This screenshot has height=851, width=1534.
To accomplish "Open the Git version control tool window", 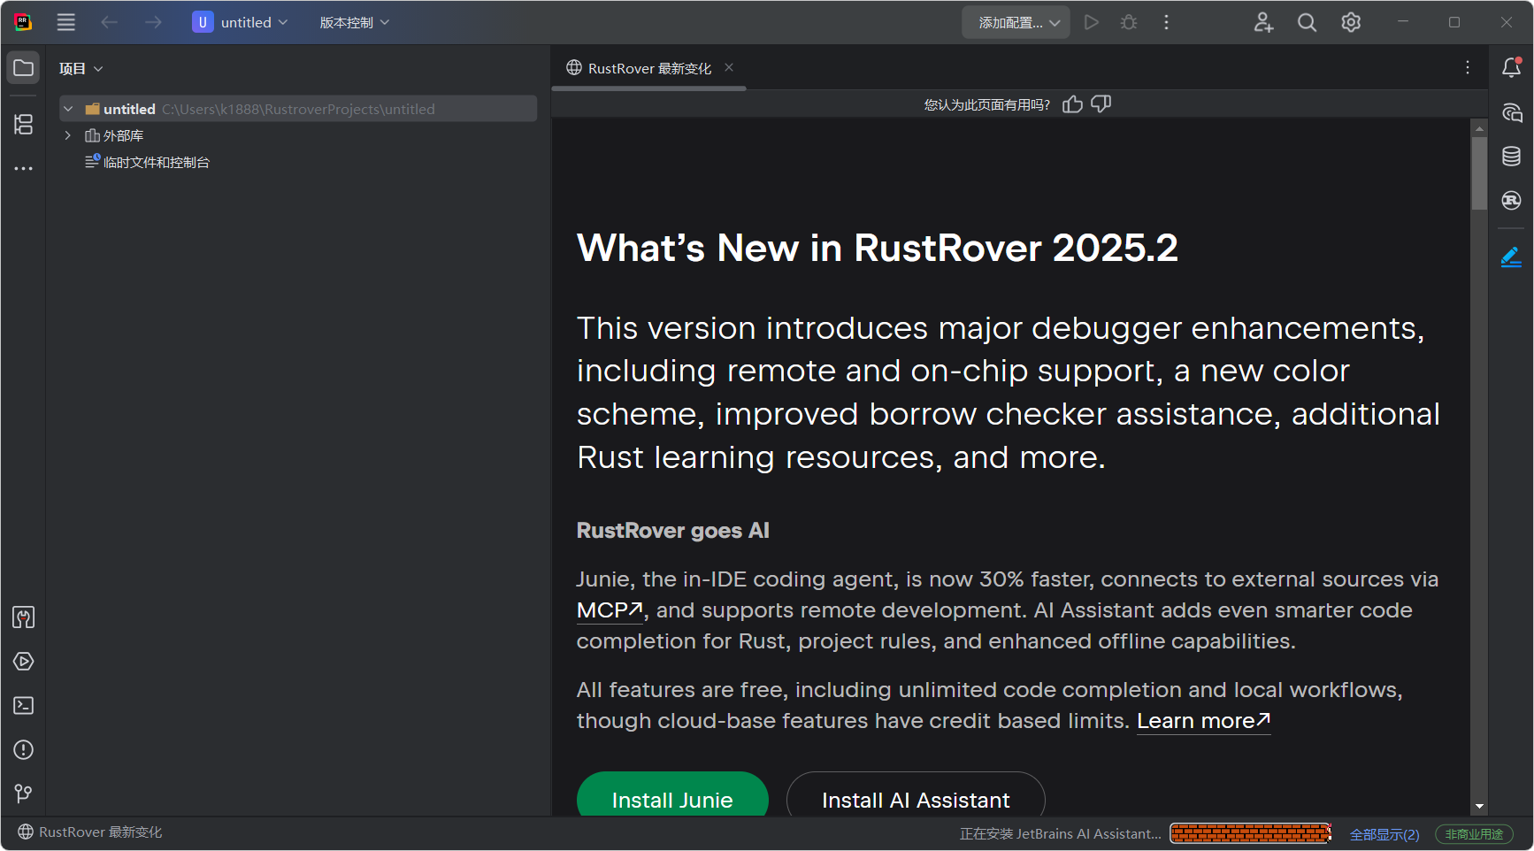I will click(x=24, y=793).
